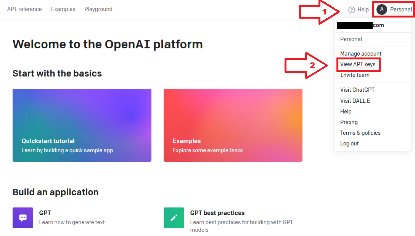Click the purple GPT chat bubble icon
This screenshot has height=236, width=415.
[x=23, y=217]
